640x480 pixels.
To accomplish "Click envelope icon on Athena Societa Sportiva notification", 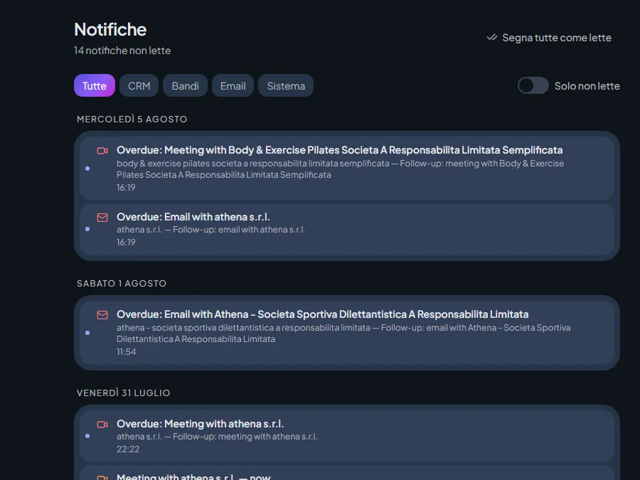I will pos(102,315).
